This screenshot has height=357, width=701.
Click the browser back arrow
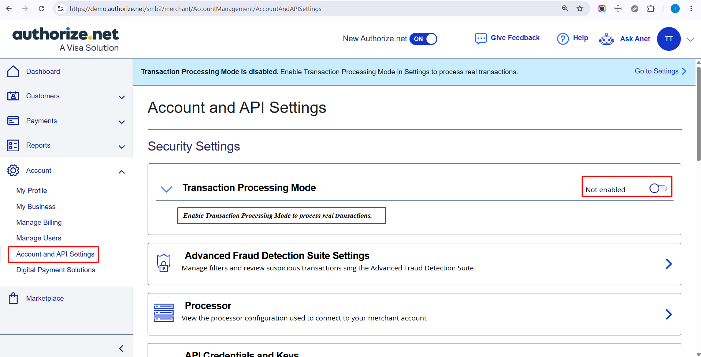(9, 8)
